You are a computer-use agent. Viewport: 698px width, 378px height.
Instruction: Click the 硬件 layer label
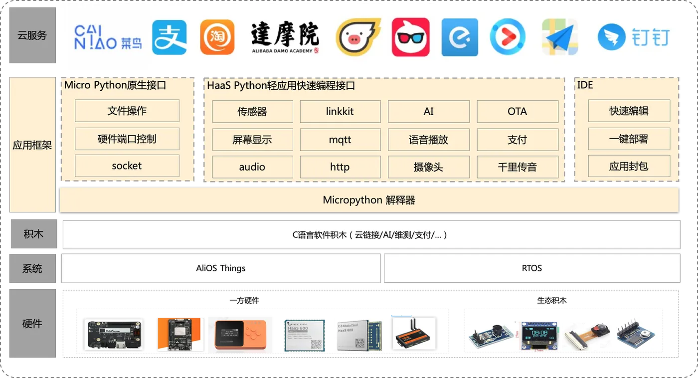pyautogui.click(x=32, y=323)
